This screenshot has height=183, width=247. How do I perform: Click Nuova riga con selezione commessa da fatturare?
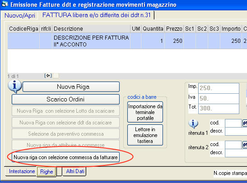click(65, 157)
